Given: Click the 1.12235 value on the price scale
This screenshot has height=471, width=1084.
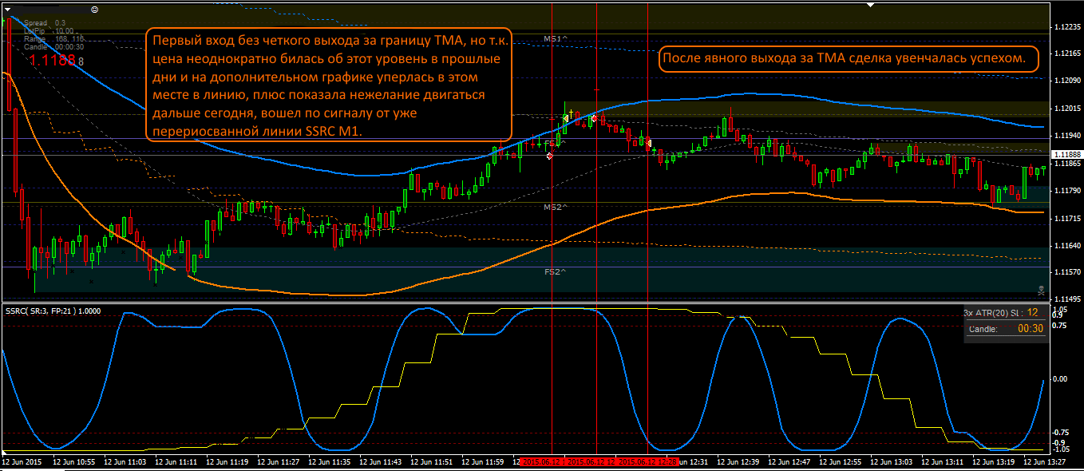Looking at the screenshot, I should click(x=1067, y=26).
